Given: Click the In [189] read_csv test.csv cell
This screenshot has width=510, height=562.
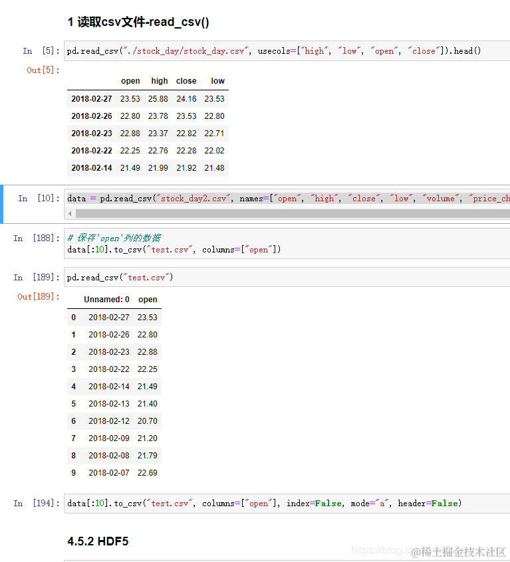Looking at the screenshot, I should (287, 277).
